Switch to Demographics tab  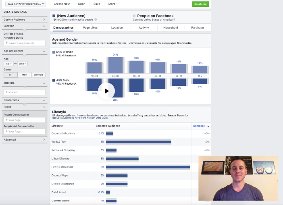coord(63,27)
